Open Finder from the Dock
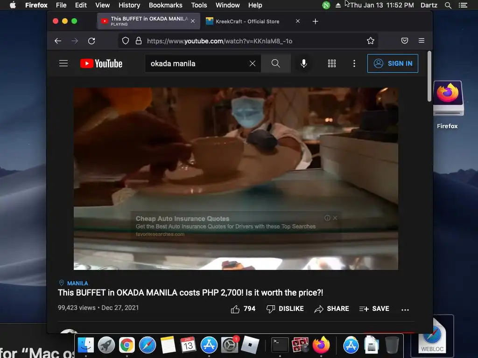The image size is (478, 358). (86, 345)
